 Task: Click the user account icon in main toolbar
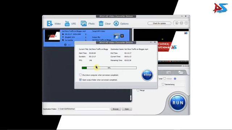tap(177, 23)
